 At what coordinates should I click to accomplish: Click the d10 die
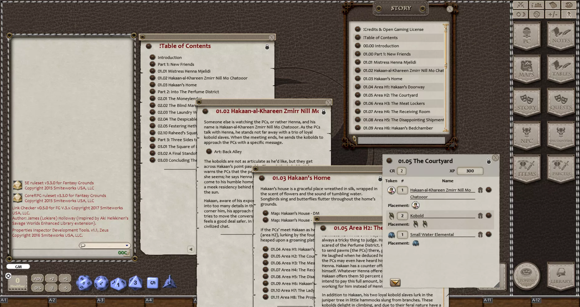click(118, 283)
